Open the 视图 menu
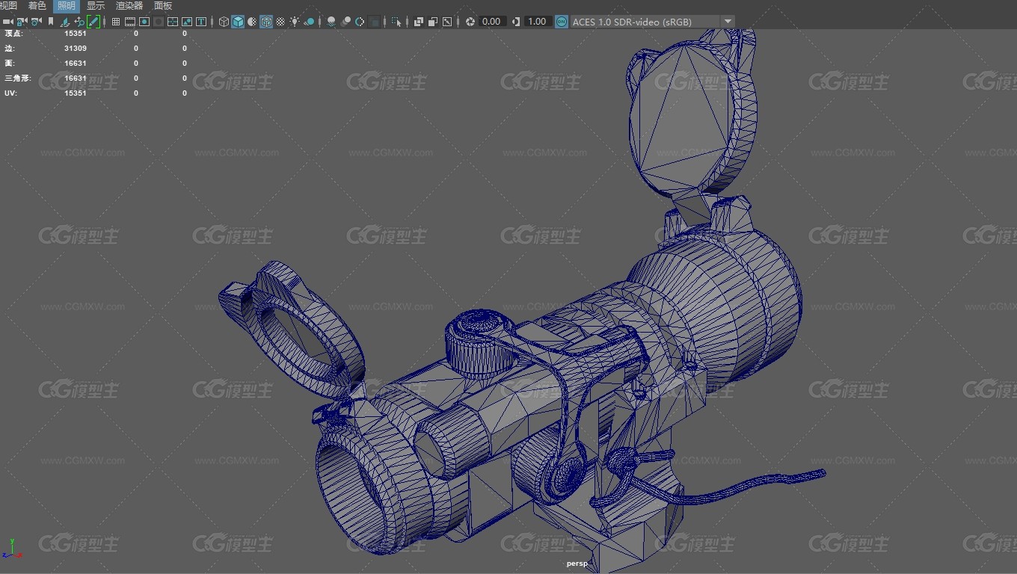The image size is (1017, 574). point(8,6)
